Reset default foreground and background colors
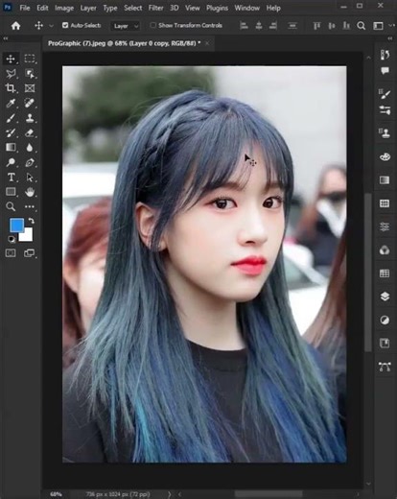The width and height of the screenshot is (397, 499). (12, 239)
